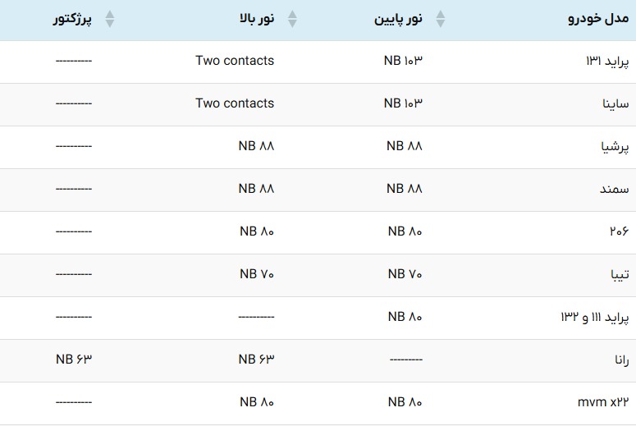Viewport: 636px width, 426px height.
Task: Select the پرشیا model cell
Action: (x=615, y=146)
